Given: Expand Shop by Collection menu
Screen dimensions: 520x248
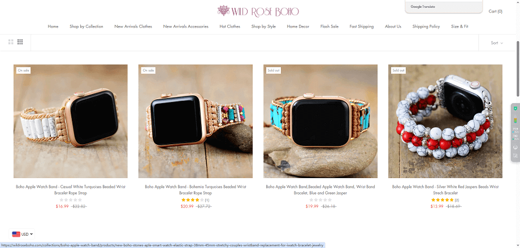Looking at the screenshot, I should click(86, 26).
